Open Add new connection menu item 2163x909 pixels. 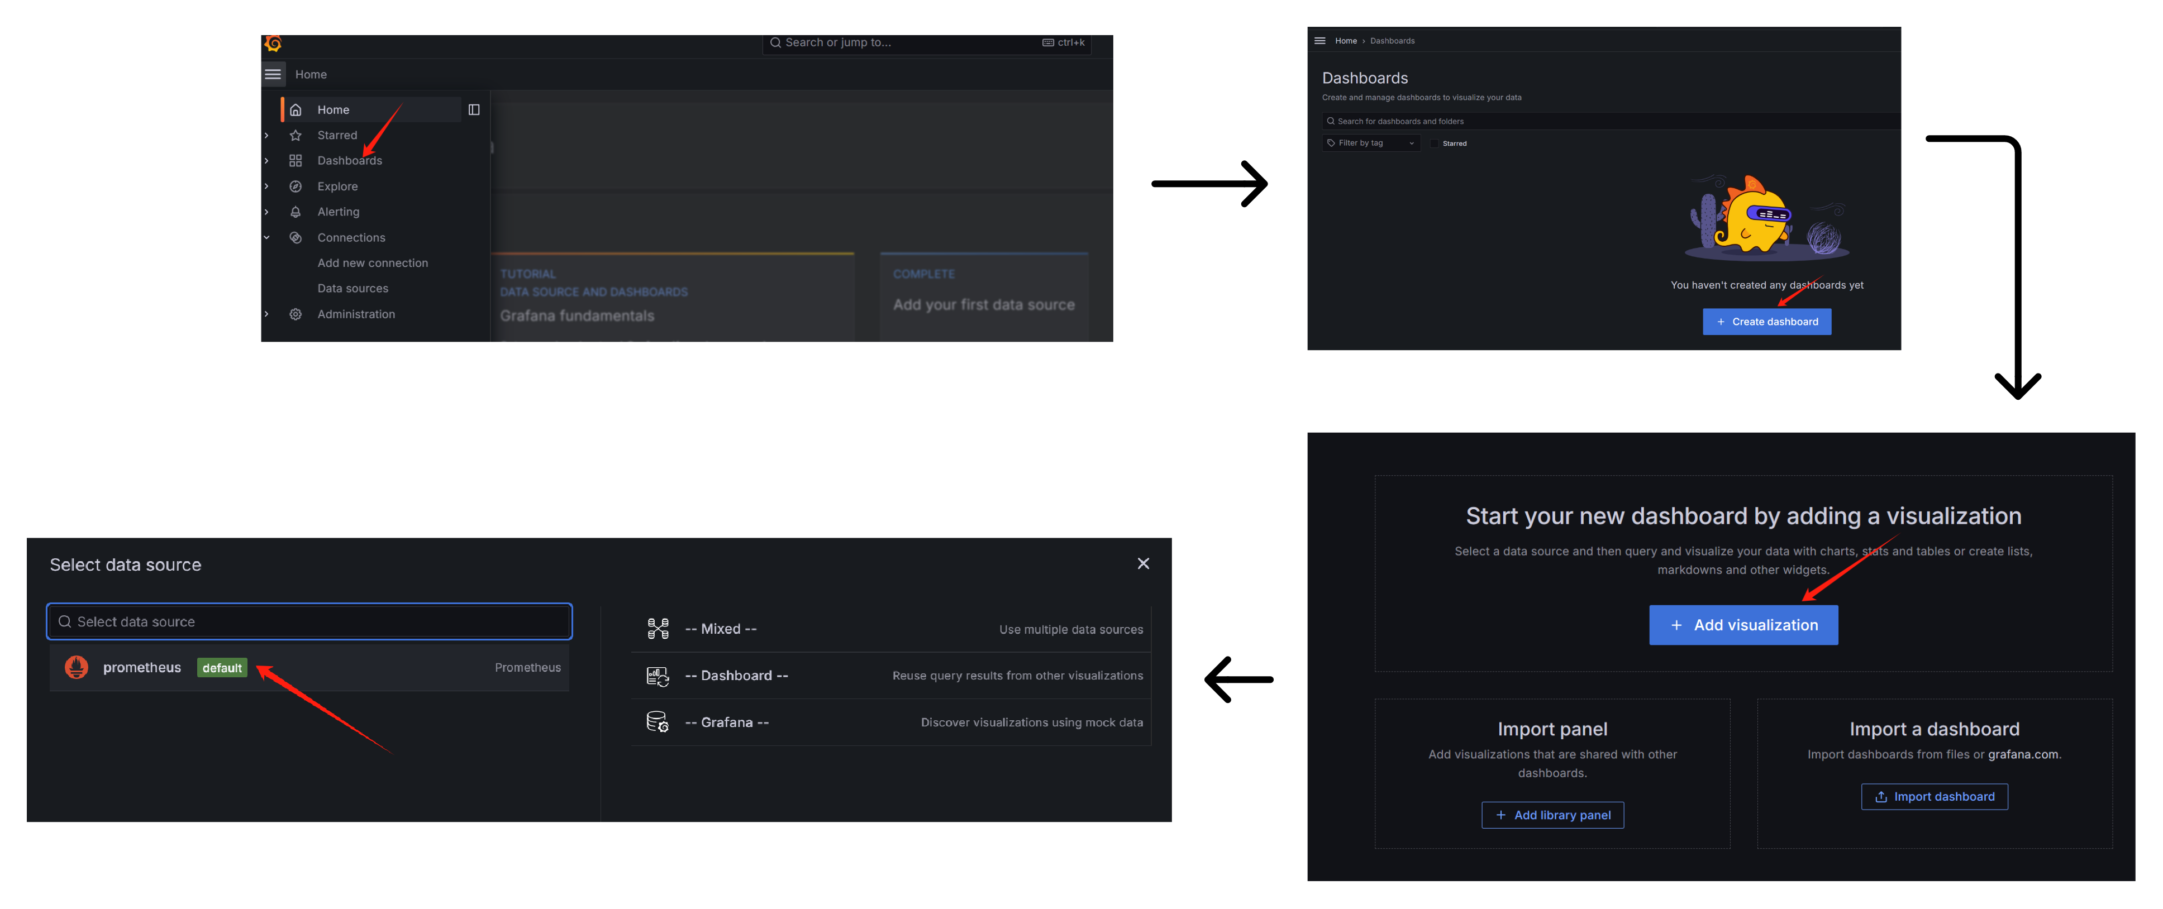point(372,264)
